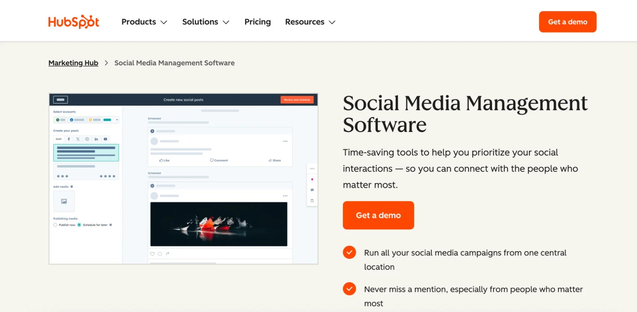
Task: Expand the chevron next to Solutions
Action: pos(226,22)
